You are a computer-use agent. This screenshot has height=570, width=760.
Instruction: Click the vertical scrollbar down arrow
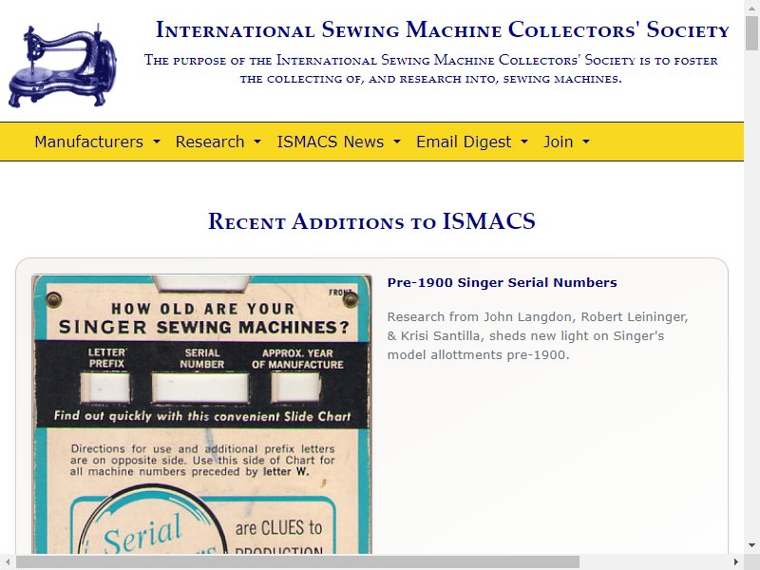751,545
